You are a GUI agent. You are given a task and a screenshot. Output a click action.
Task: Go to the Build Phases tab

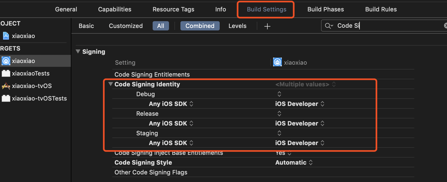coord(326,9)
